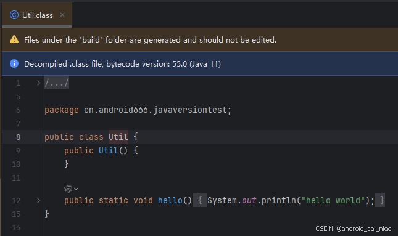The height and width of the screenshot is (236, 398).
Task: Click the void keyword on line 12
Action: pos(143,200)
